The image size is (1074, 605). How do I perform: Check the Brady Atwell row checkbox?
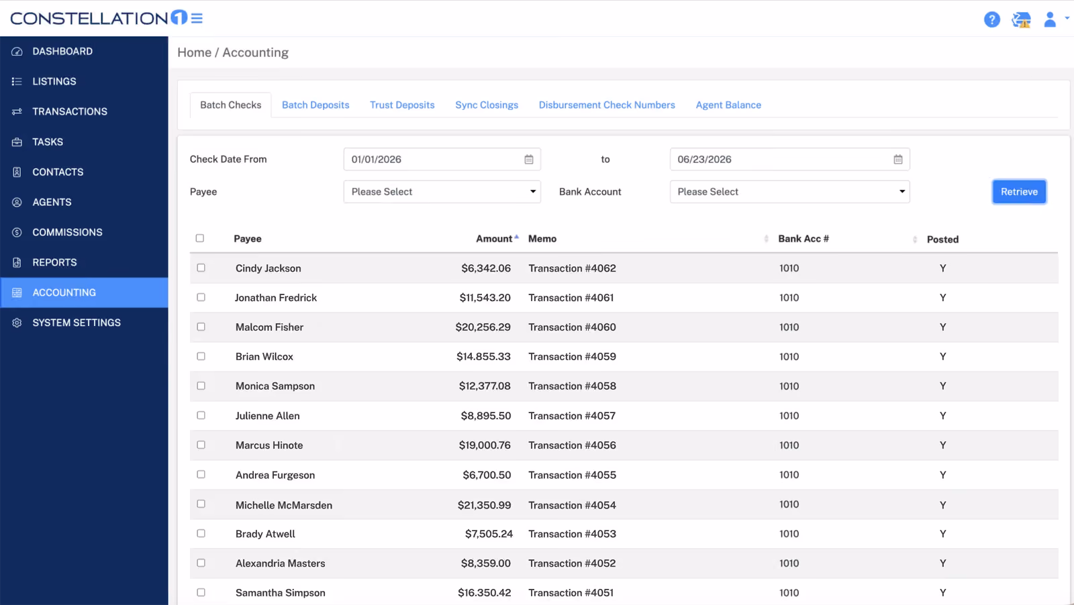201,533
